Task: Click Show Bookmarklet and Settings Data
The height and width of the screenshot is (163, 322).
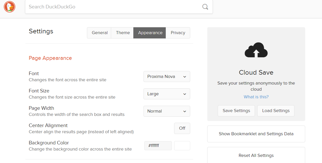Action: tap(256, 134)
